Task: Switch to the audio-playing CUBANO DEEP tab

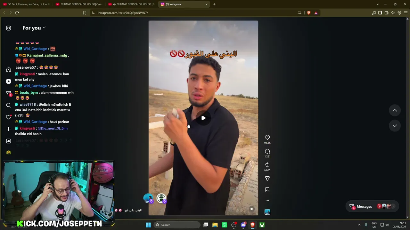Action: [132, 4]
